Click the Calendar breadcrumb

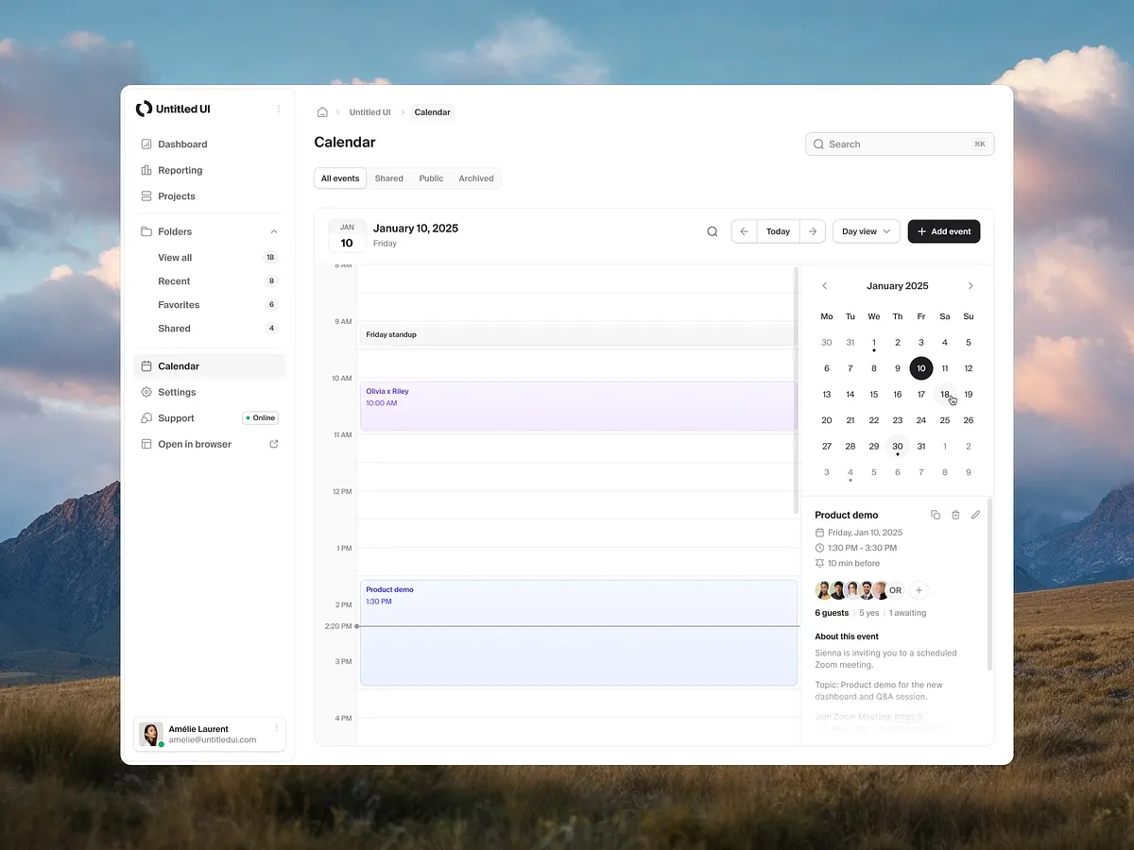432,112
